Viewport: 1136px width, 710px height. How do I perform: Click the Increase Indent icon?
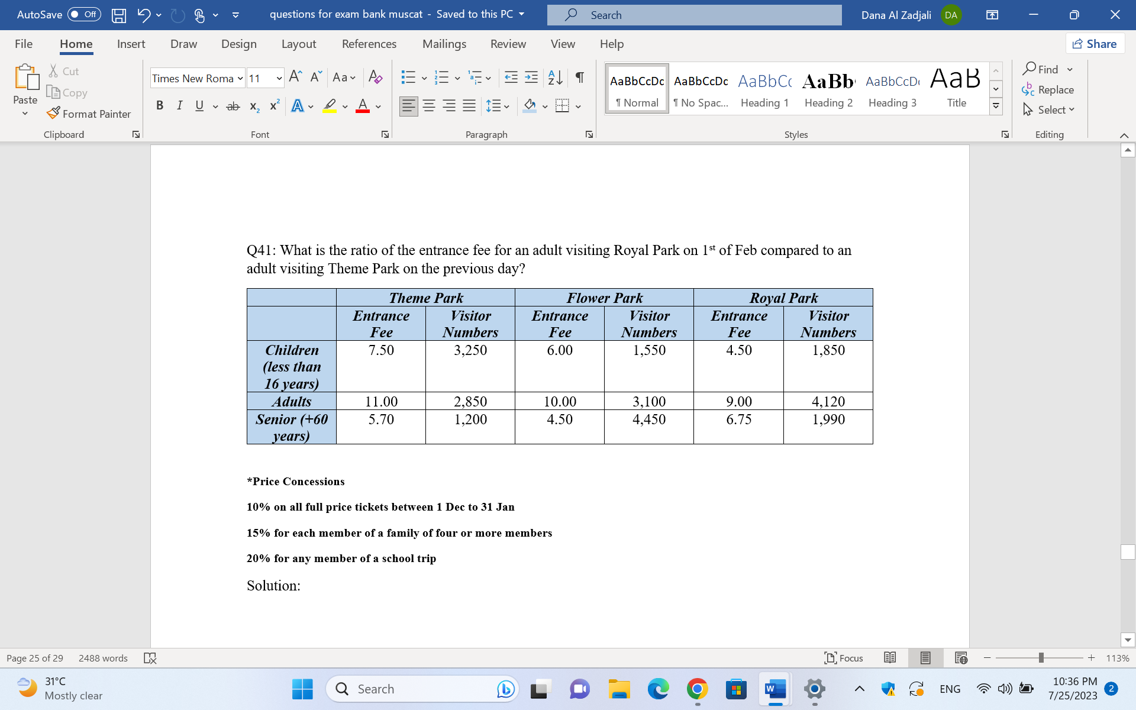531,77
